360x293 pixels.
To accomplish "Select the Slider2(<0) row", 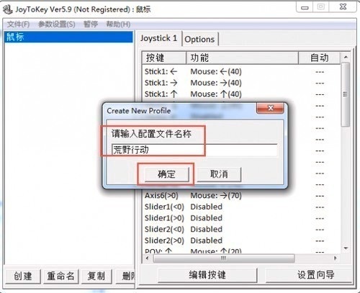I will click(x=241, y=230).
